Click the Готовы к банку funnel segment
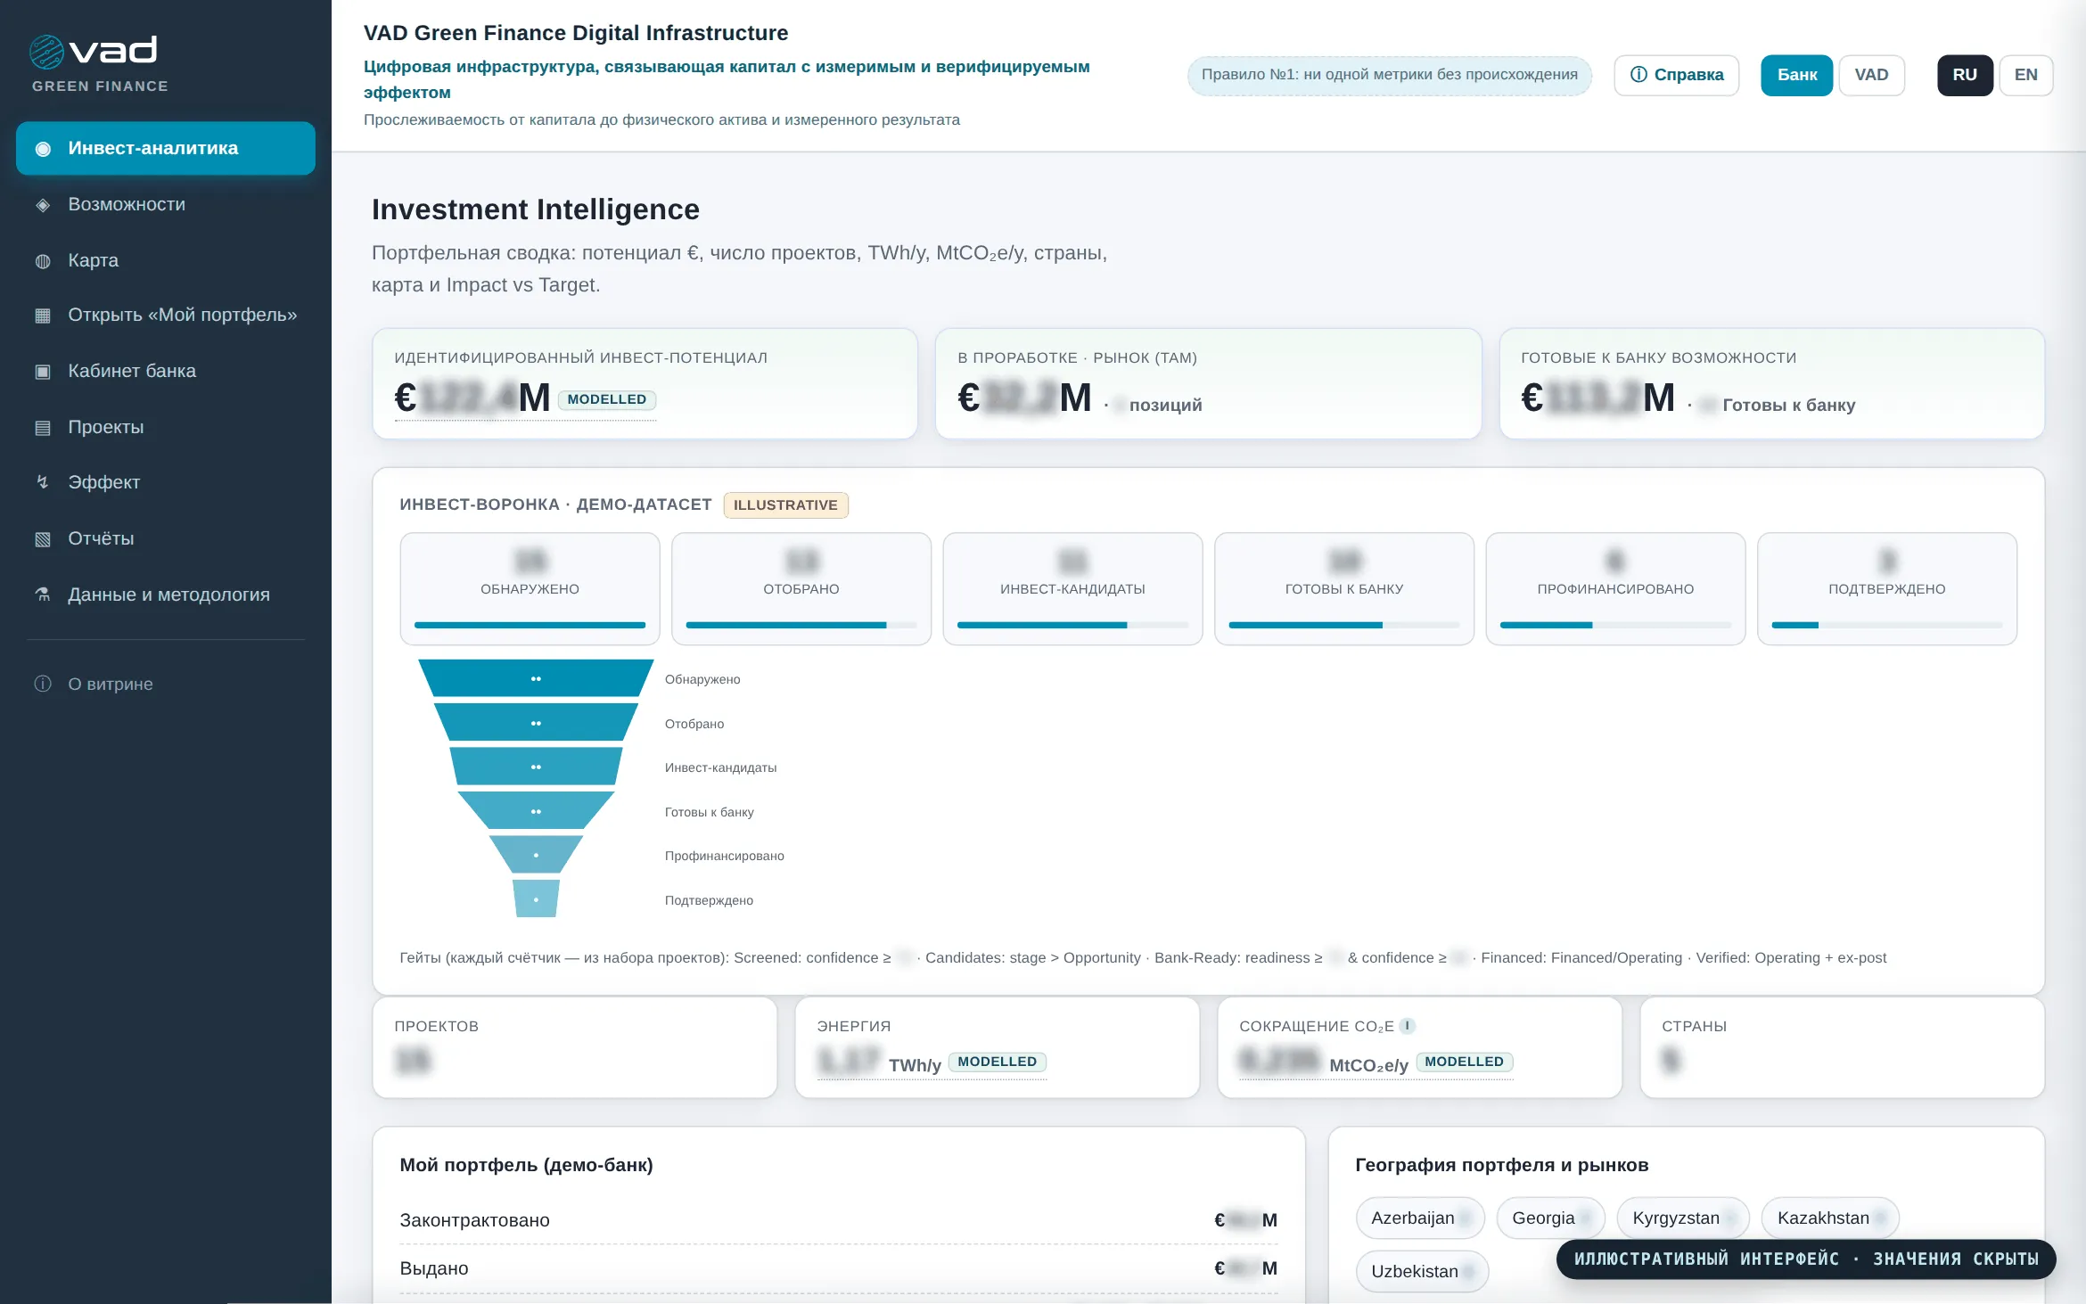This screenshot has width=2086, height=1304. 536,811
